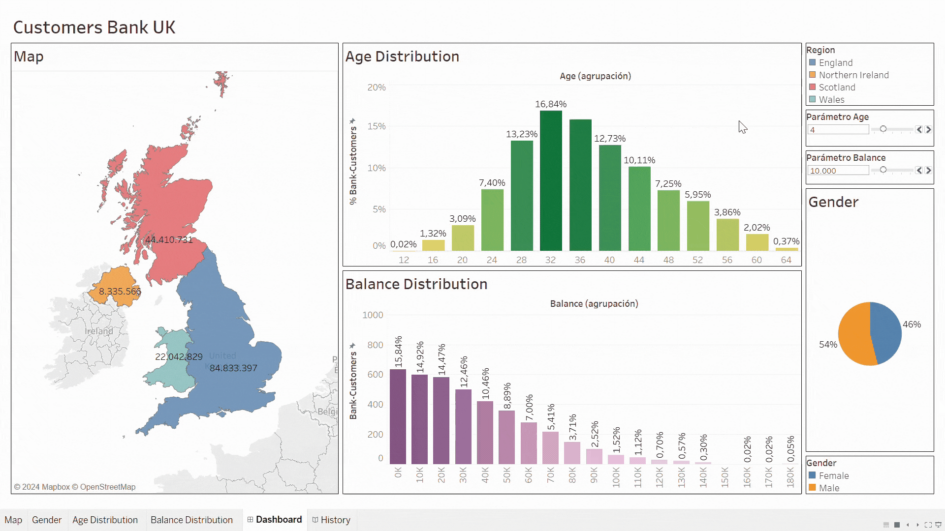This screenshot has height=531, width=945.
Task: Click the sort pin icon on Age chart axis
Action: (x=352, y=121)
